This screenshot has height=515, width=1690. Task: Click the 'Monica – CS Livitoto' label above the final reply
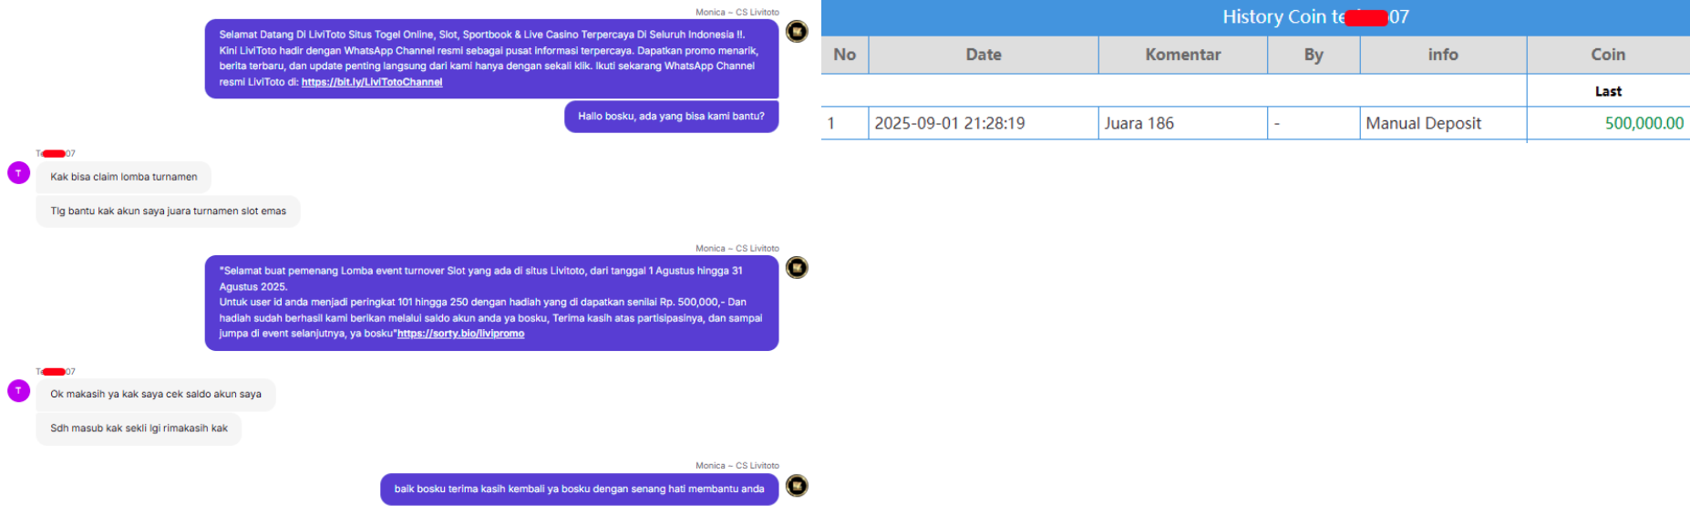point(737,466)
